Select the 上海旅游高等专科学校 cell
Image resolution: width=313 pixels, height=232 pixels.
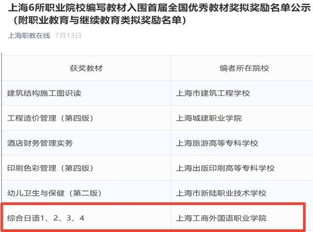coord(217,143)
